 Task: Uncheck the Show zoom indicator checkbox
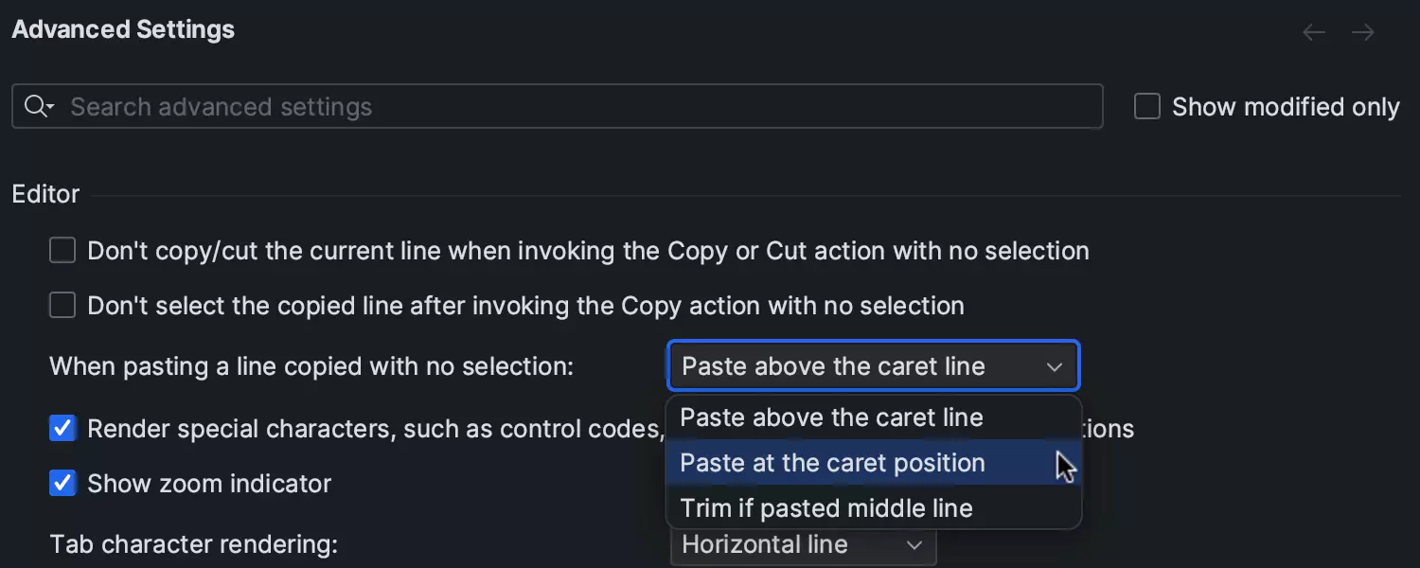pyautogui.click(x=62, y=484)
